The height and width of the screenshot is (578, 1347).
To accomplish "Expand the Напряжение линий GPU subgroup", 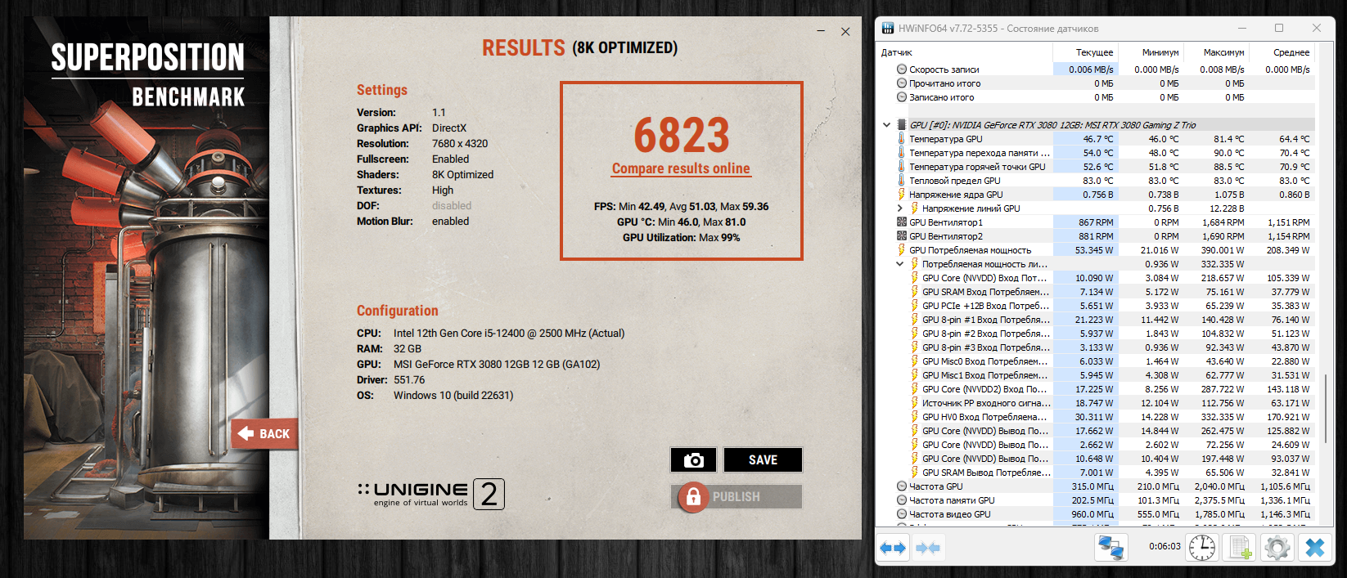I will click(x=900, y=208).
